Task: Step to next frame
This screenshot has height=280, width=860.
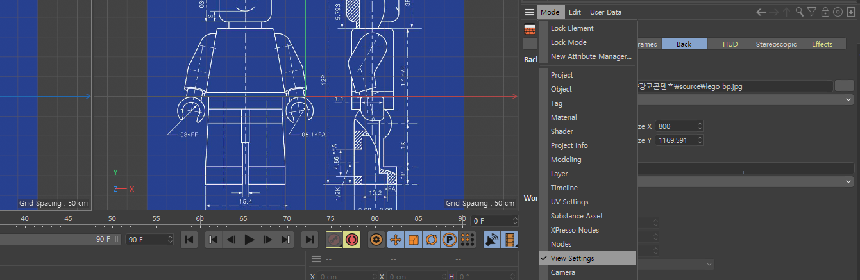Action: (x=267, y=240)
